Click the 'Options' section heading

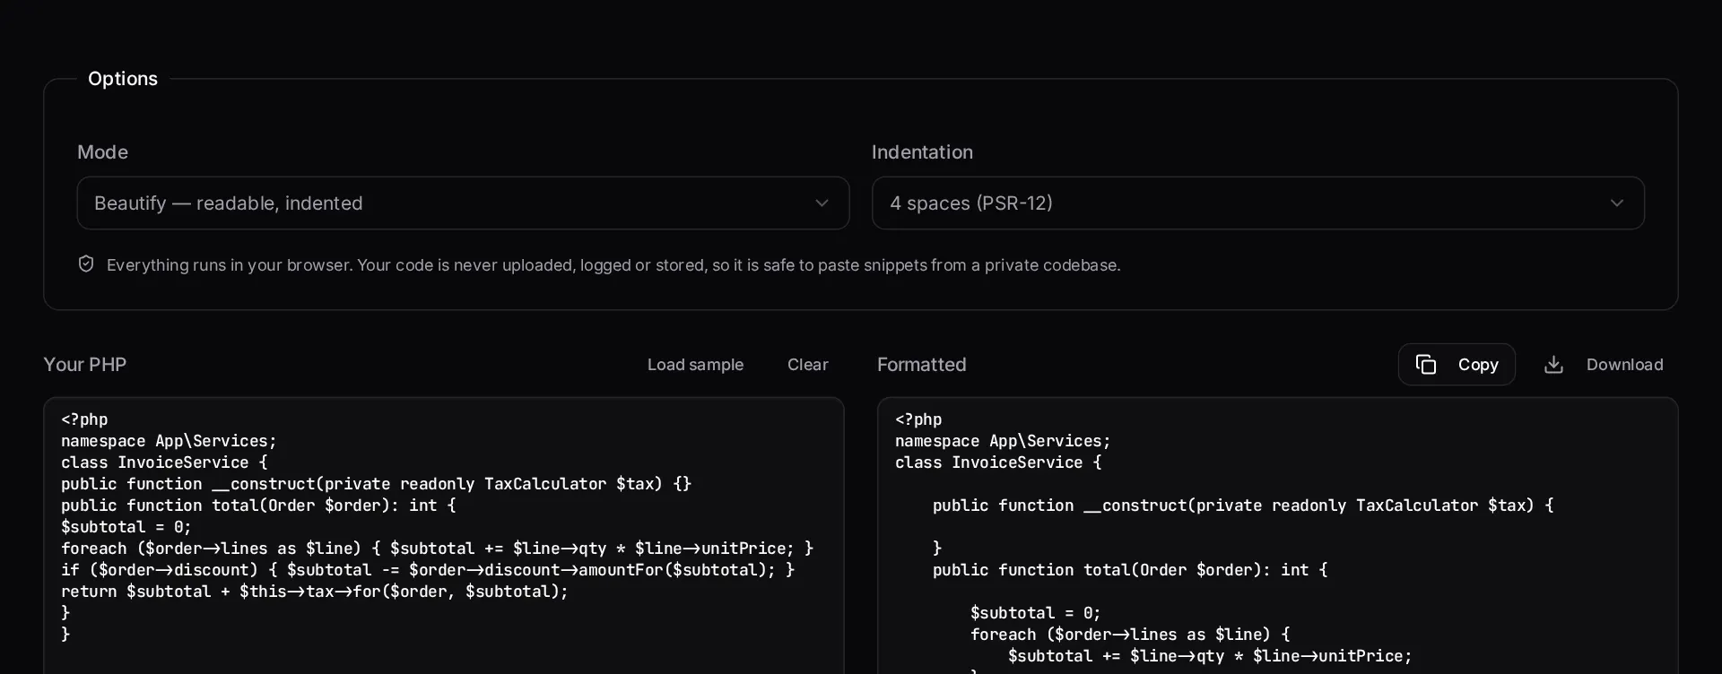(x=123, y=79)
